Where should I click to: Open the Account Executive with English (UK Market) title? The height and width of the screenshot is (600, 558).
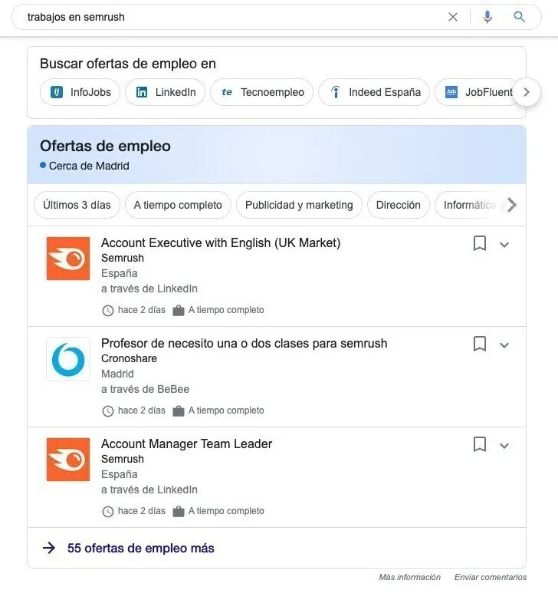pyautogui.click(x=221, y=243)
